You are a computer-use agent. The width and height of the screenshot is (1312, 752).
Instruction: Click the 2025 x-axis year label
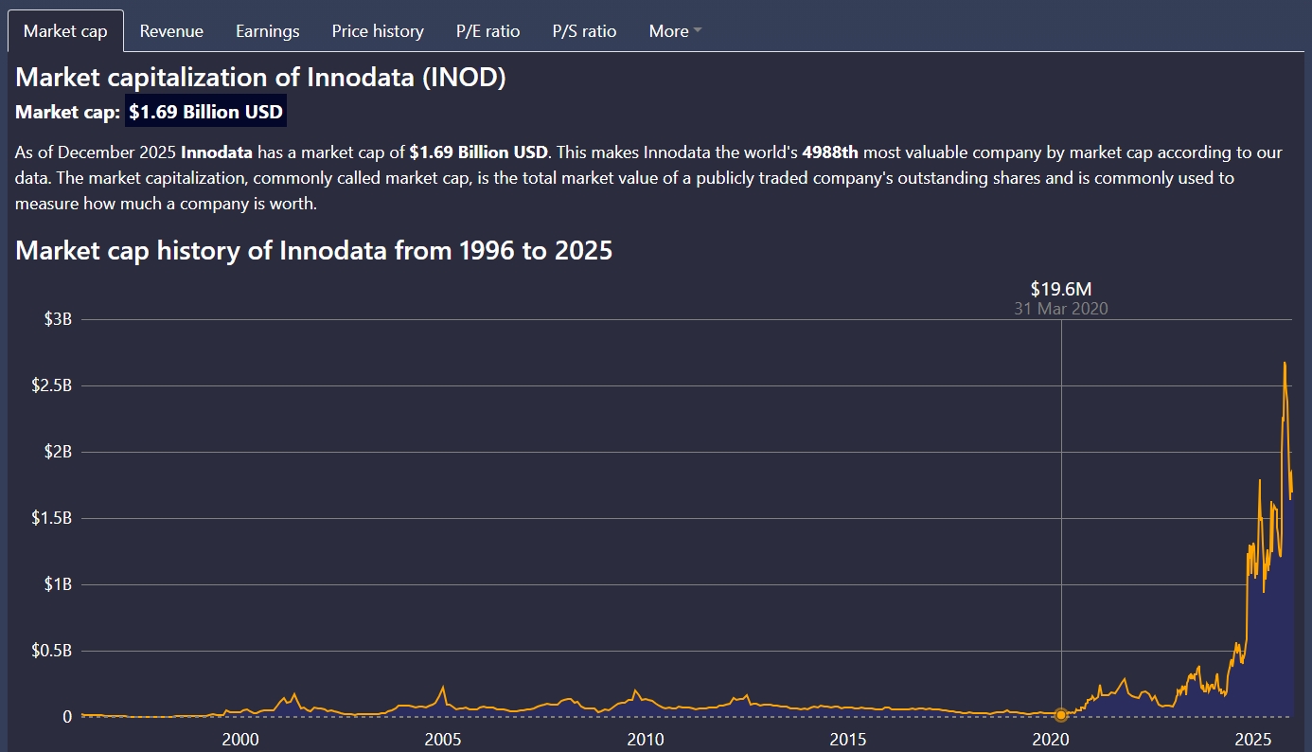pos(1254,739)
